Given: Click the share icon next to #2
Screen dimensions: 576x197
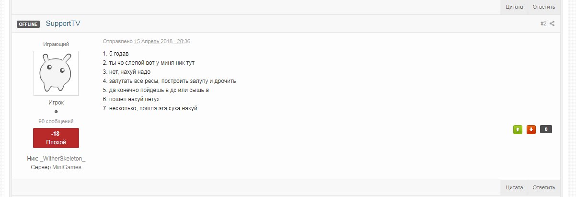Looking at the screenshot, I should coord(552,23).
